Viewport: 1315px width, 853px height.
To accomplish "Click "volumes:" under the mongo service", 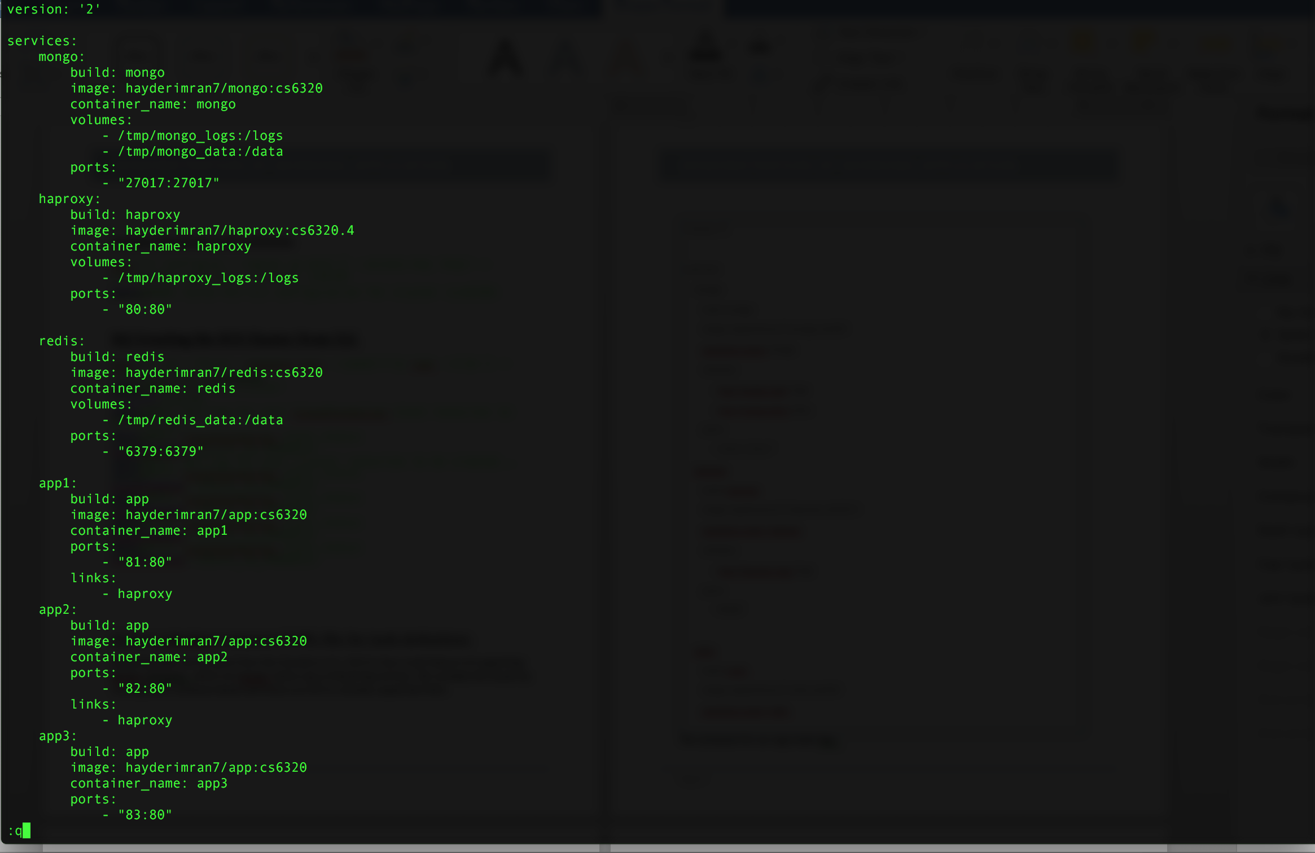I will (x=101, y=120).
